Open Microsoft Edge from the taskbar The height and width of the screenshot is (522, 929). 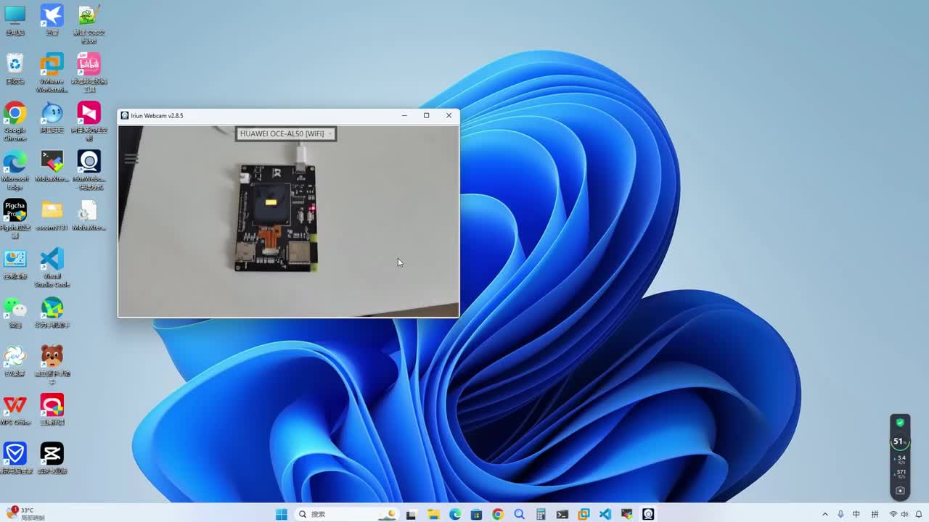pyautogui.click(x=455, y=514)
